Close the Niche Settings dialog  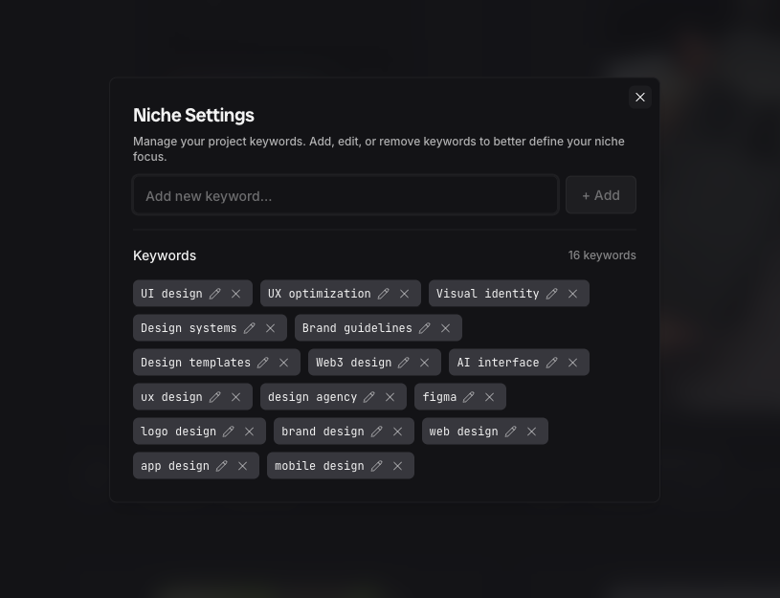[640, 98]
